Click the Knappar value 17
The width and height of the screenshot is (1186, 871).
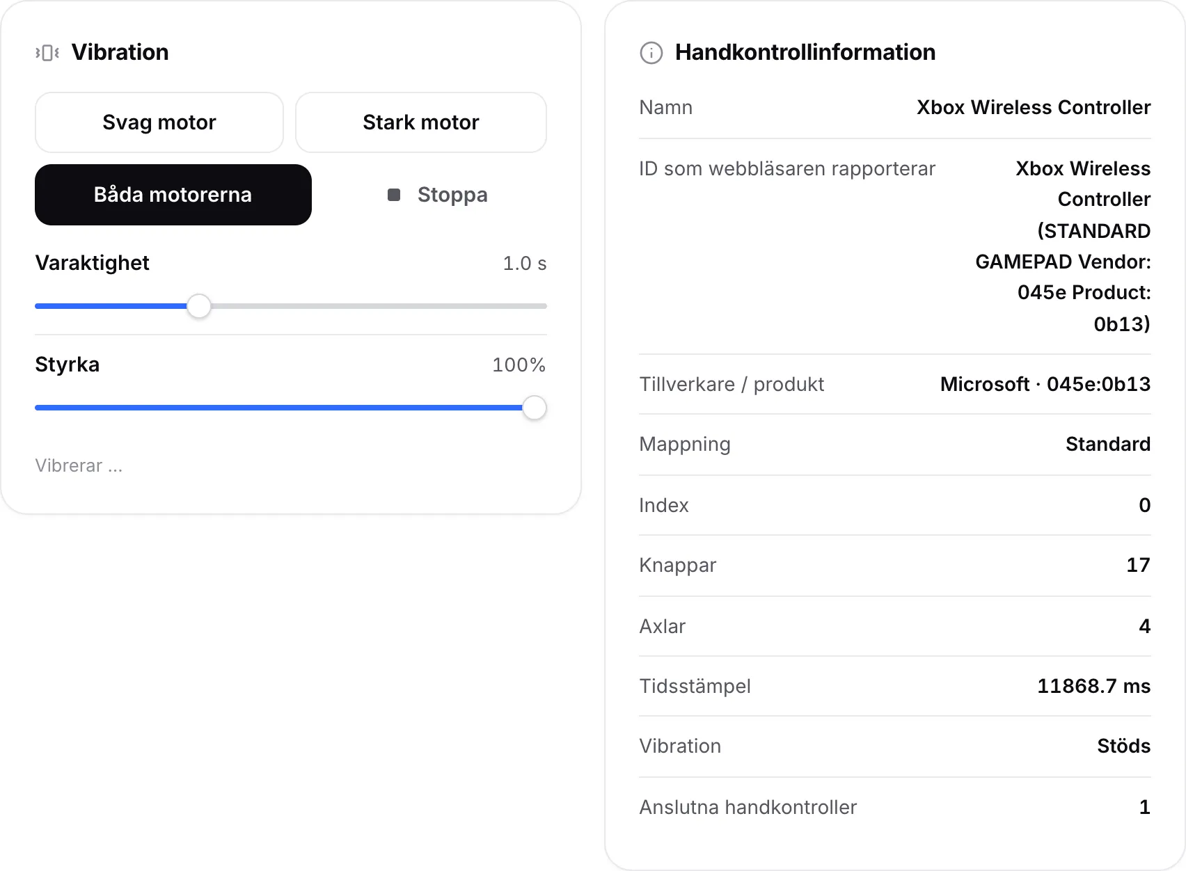coord(1139,566)
